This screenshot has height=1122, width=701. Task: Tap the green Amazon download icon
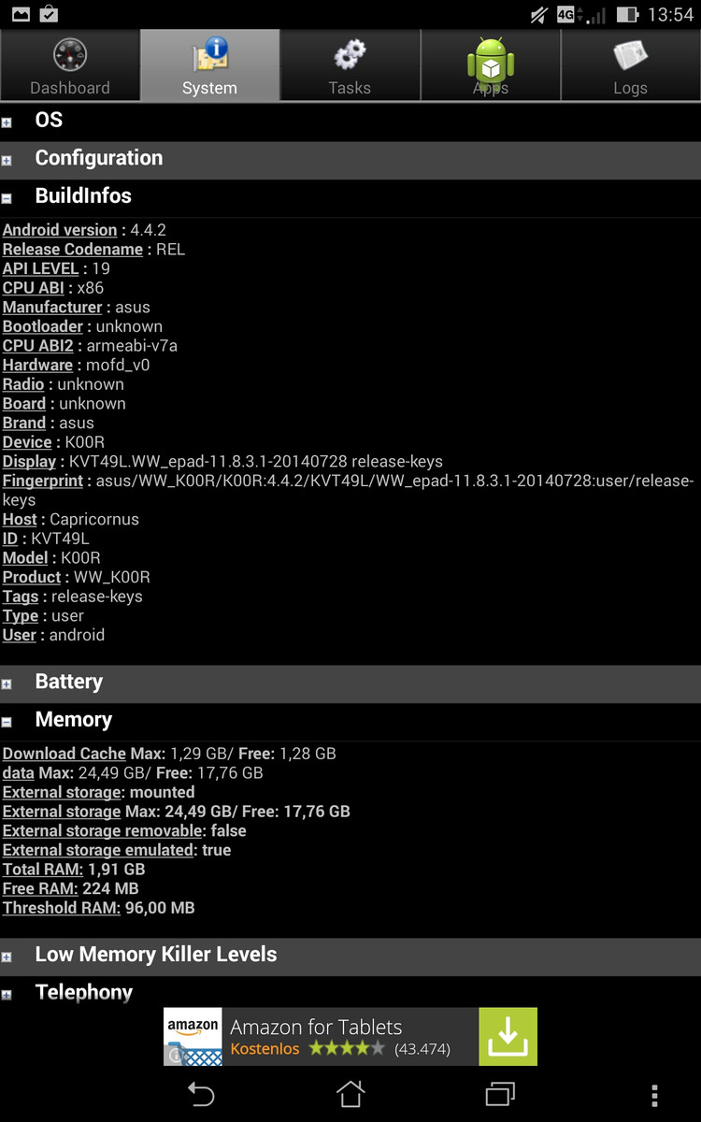click(x=508, y=1036)
